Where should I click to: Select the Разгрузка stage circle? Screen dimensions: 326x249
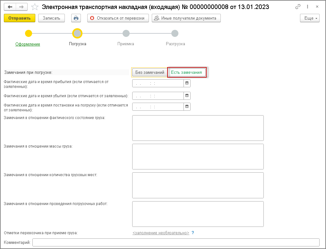[x=175, y=33]
